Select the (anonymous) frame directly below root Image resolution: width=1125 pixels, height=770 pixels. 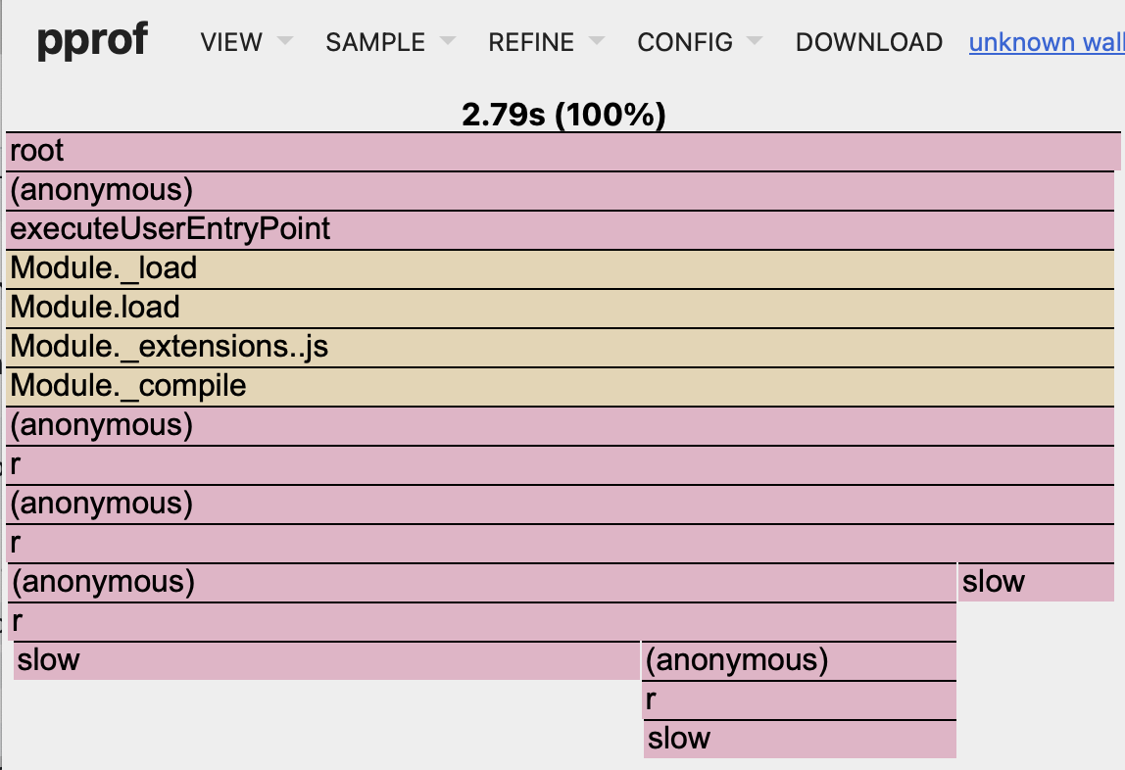(x=561, y=191)
